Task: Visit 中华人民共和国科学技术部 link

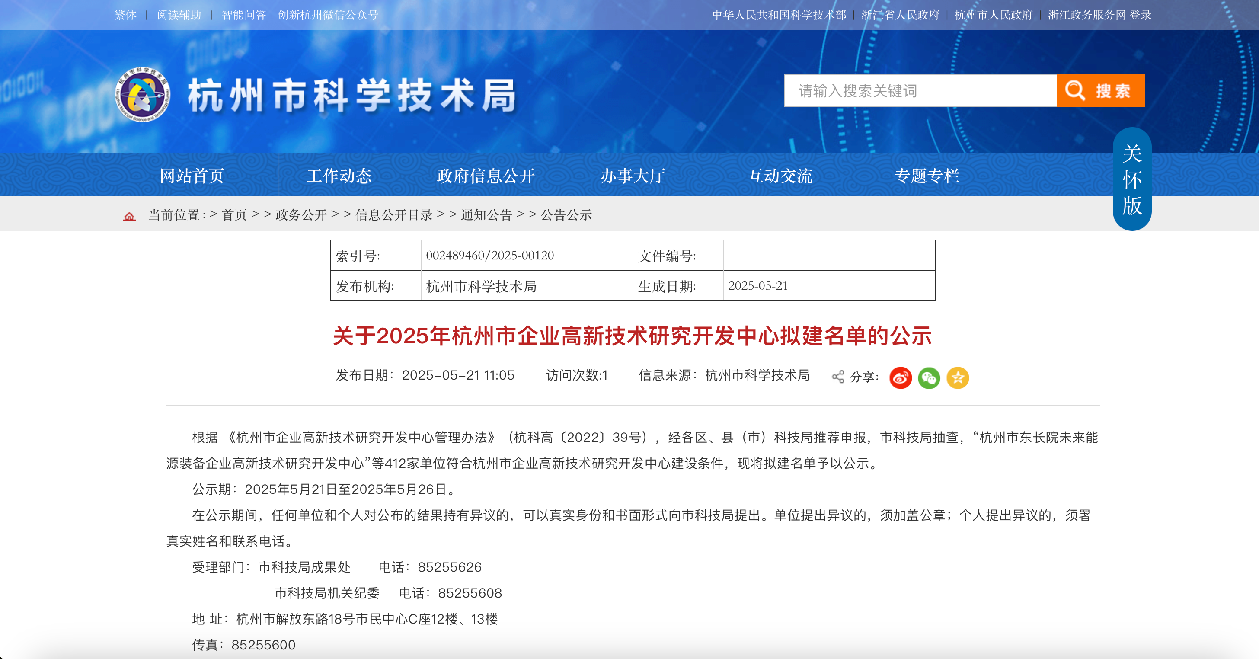Action: coord(779,15)
